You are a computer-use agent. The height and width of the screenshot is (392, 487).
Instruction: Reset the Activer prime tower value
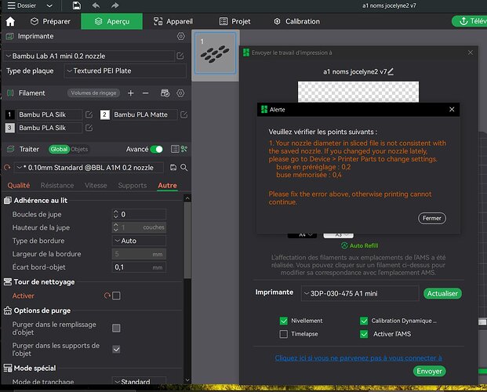pyautogui.click(x=107, y=296)
